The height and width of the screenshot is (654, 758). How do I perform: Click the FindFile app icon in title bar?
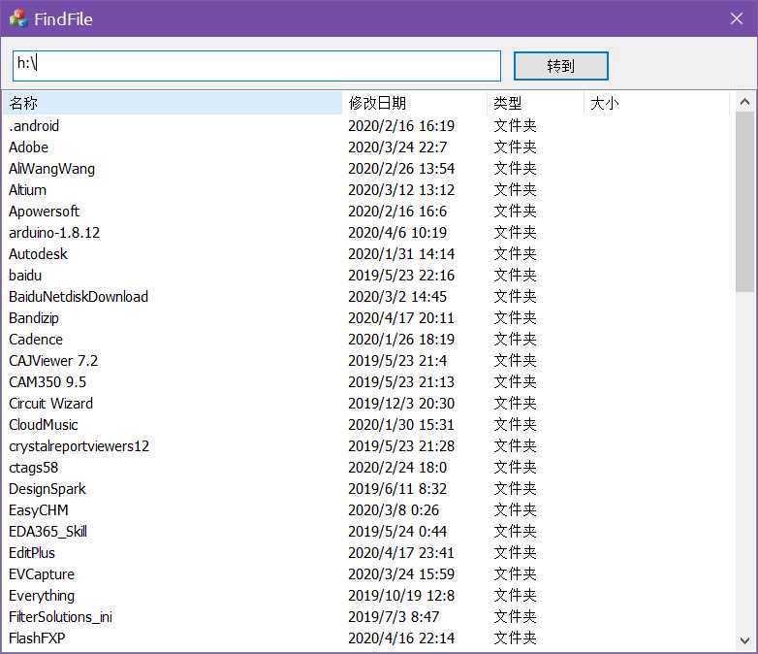[x=17, y=18]
